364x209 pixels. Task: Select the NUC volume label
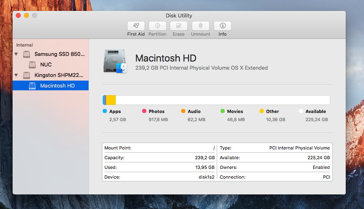[46, 64]
